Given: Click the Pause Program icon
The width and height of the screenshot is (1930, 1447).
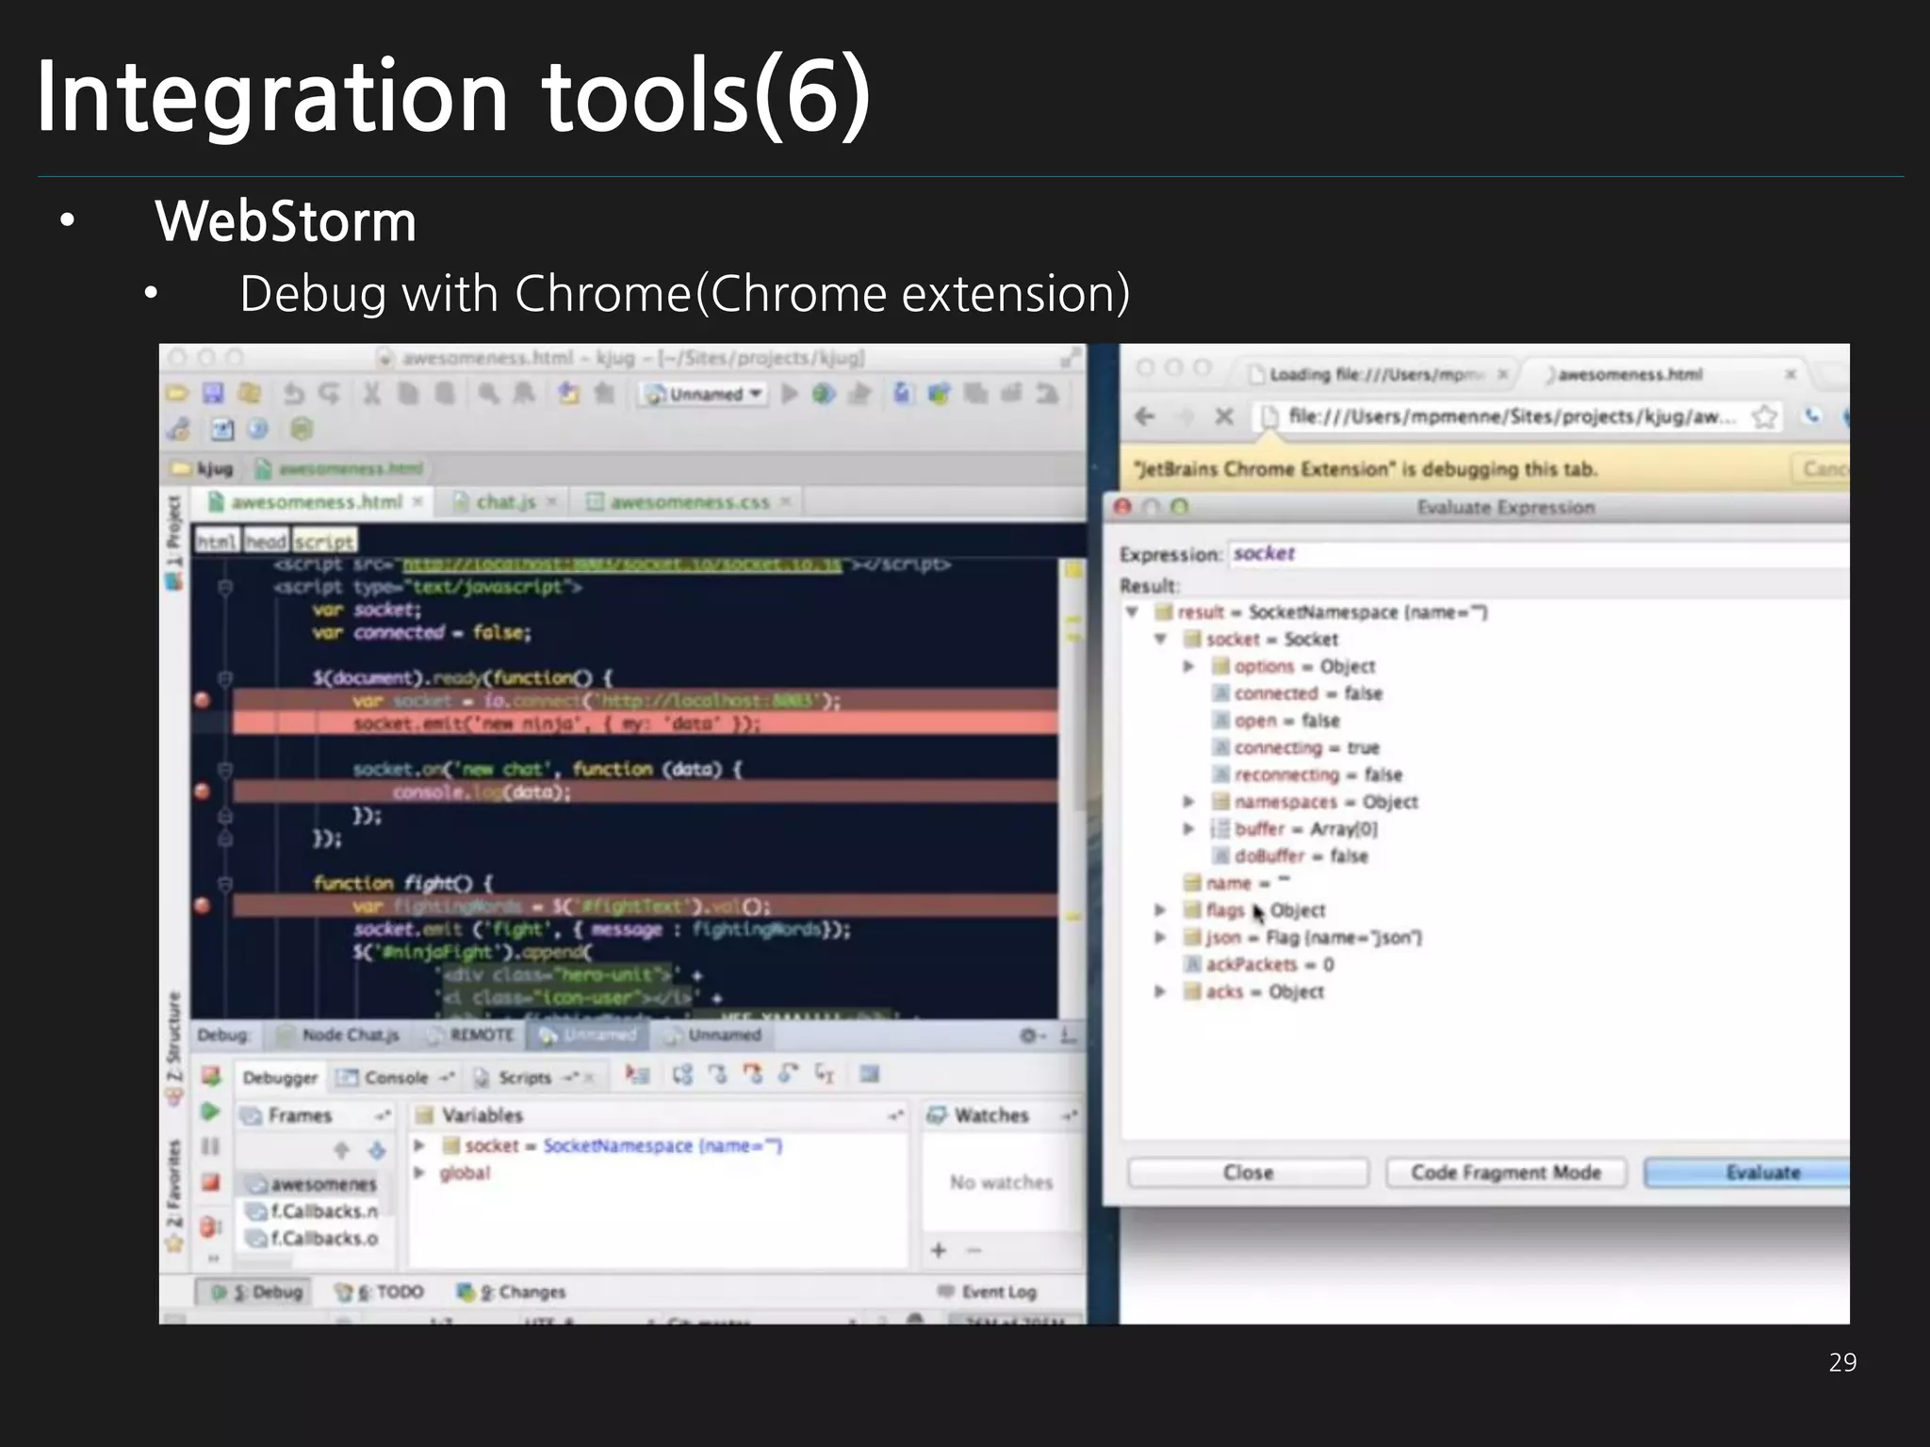Looking at the screenshot, I should [210, 1146].
